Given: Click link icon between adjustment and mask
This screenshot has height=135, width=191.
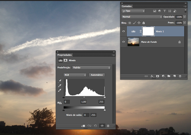Looking at the screenshot, I should point(140,31).
